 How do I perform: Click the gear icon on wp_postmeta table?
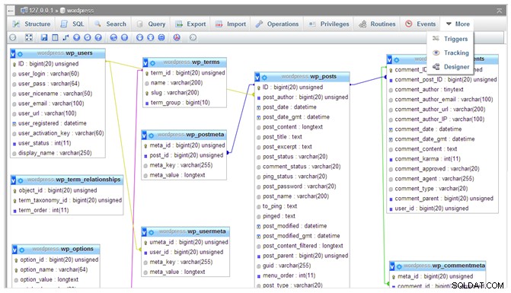pyautogui.click(x=152, y=135)
